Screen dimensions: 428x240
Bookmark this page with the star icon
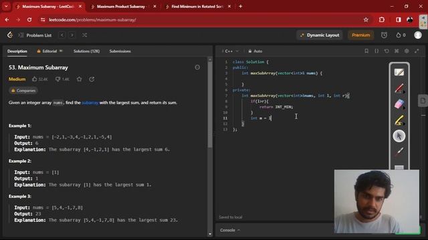(x=366, y=19)
